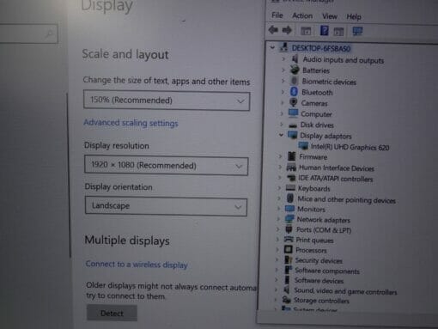Screen dimensions: 438x329
Task: Click the Monitors icon
Action: tap(289, 209)
